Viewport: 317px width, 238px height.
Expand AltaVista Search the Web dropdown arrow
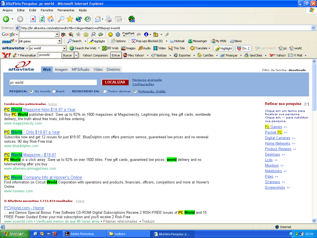point(99,48)
